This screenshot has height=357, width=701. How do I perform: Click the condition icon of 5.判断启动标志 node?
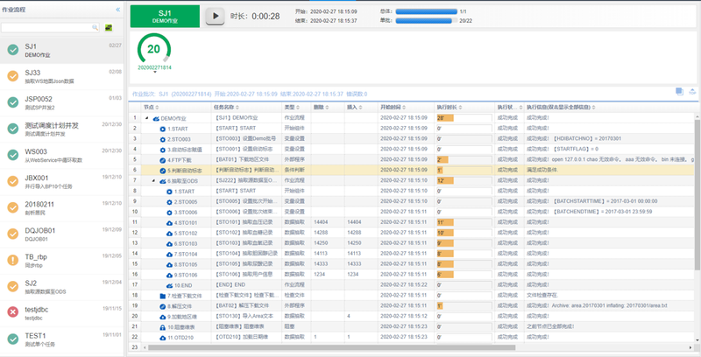(x=163, y=171)
